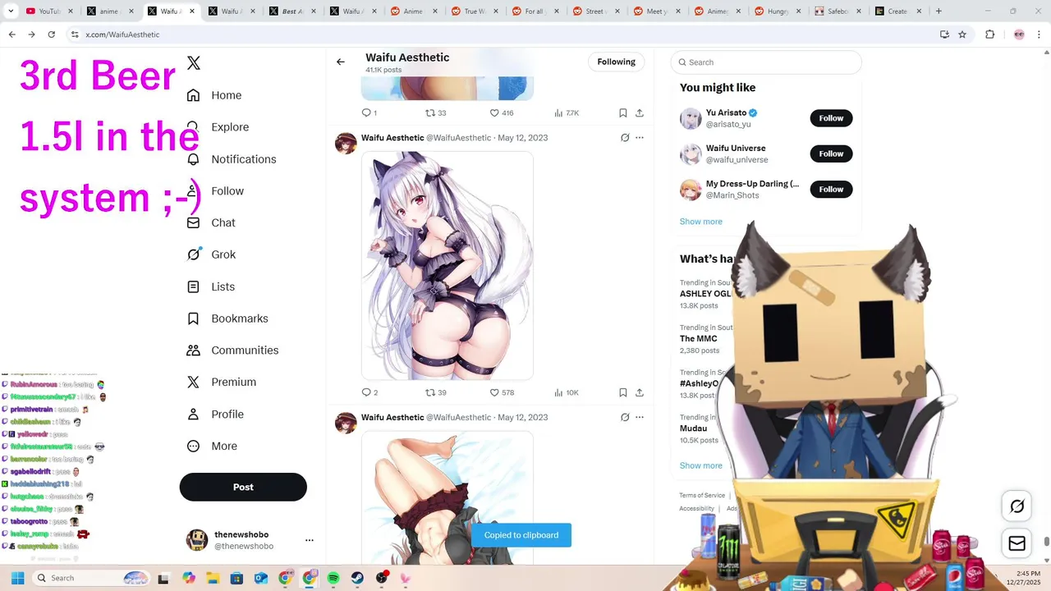This screenshot has height=591, width=1051.
Task: Click the address bar URL
Action: pyautogui.click(x=122, y=34)
